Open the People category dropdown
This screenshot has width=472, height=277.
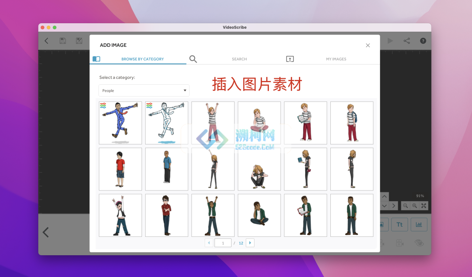click(144, 91)
